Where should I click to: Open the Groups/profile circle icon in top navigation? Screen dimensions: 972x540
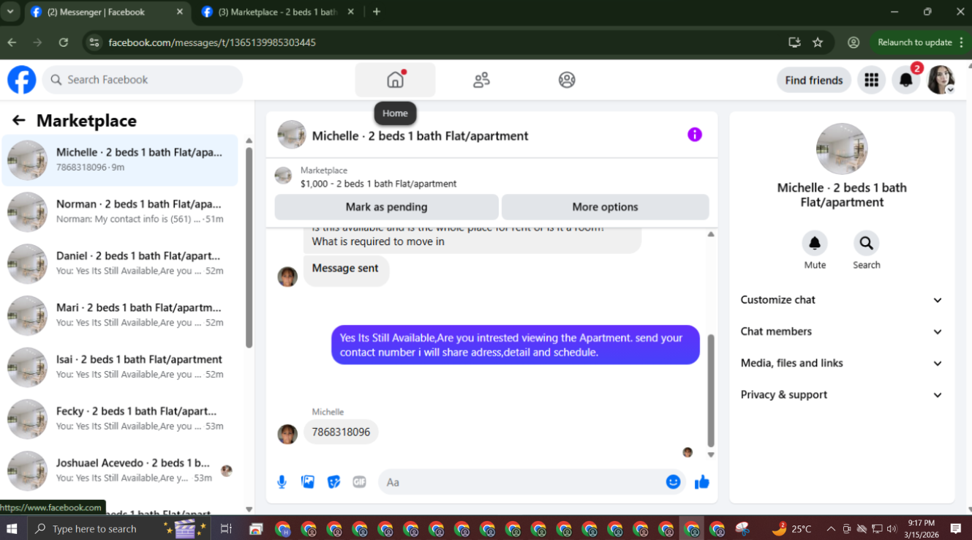[567, 80]
